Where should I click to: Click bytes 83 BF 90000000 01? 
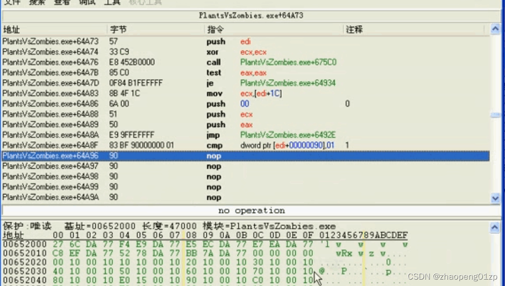(x=141, y=145)
